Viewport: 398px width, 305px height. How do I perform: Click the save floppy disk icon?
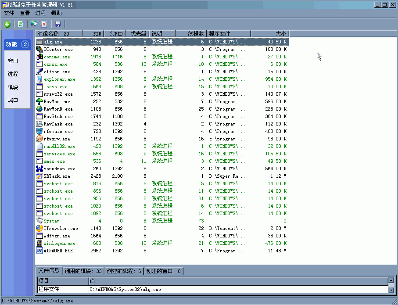(x=58, y=24)
